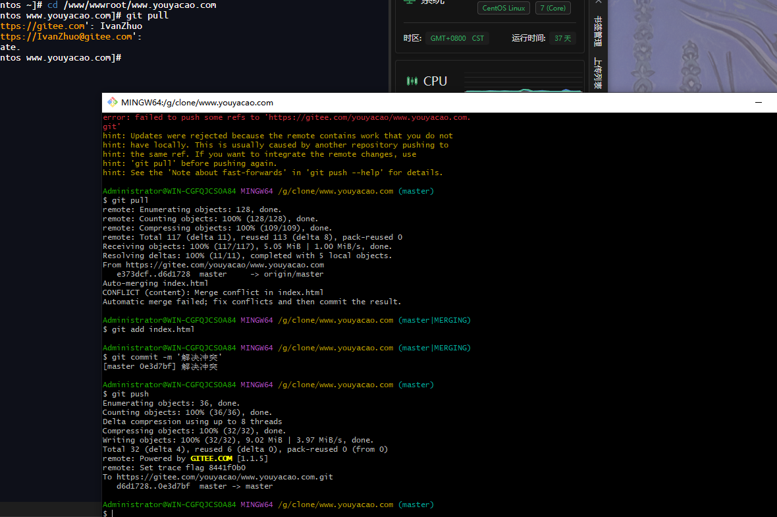
Task: Click the 37天 uptime badge
Action: coord(562,38)
